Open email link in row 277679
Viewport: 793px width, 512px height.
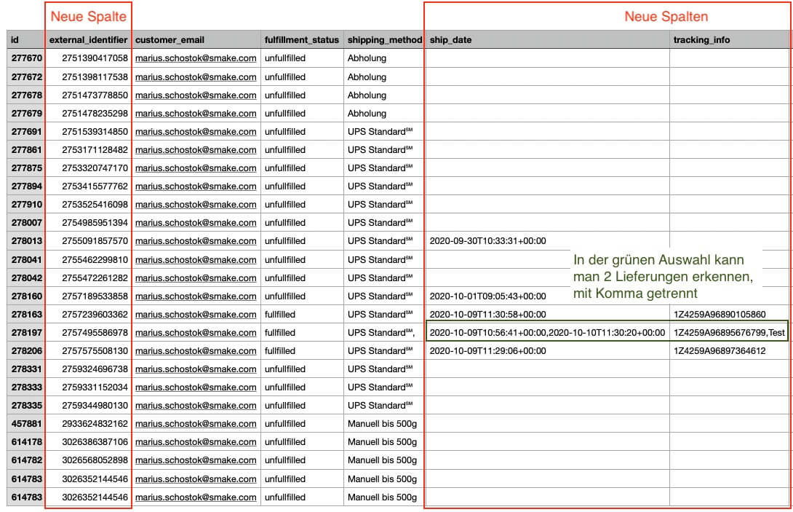pos(196,114)
